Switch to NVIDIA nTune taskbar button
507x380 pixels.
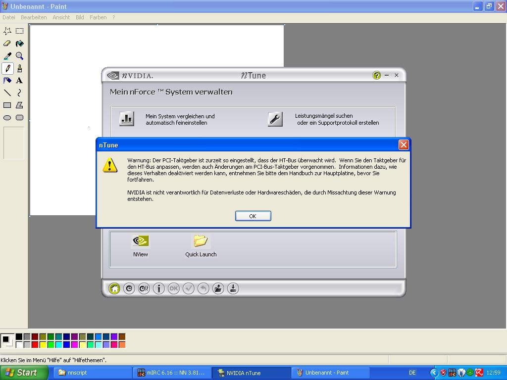coord(251,373)
